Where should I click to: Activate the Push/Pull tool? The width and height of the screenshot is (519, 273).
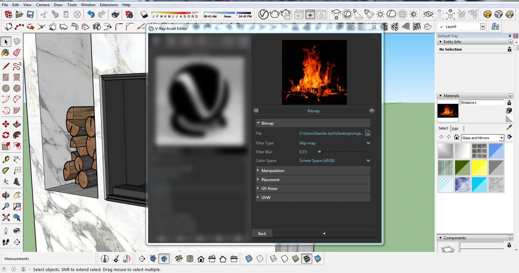click(x=16, y=124)
